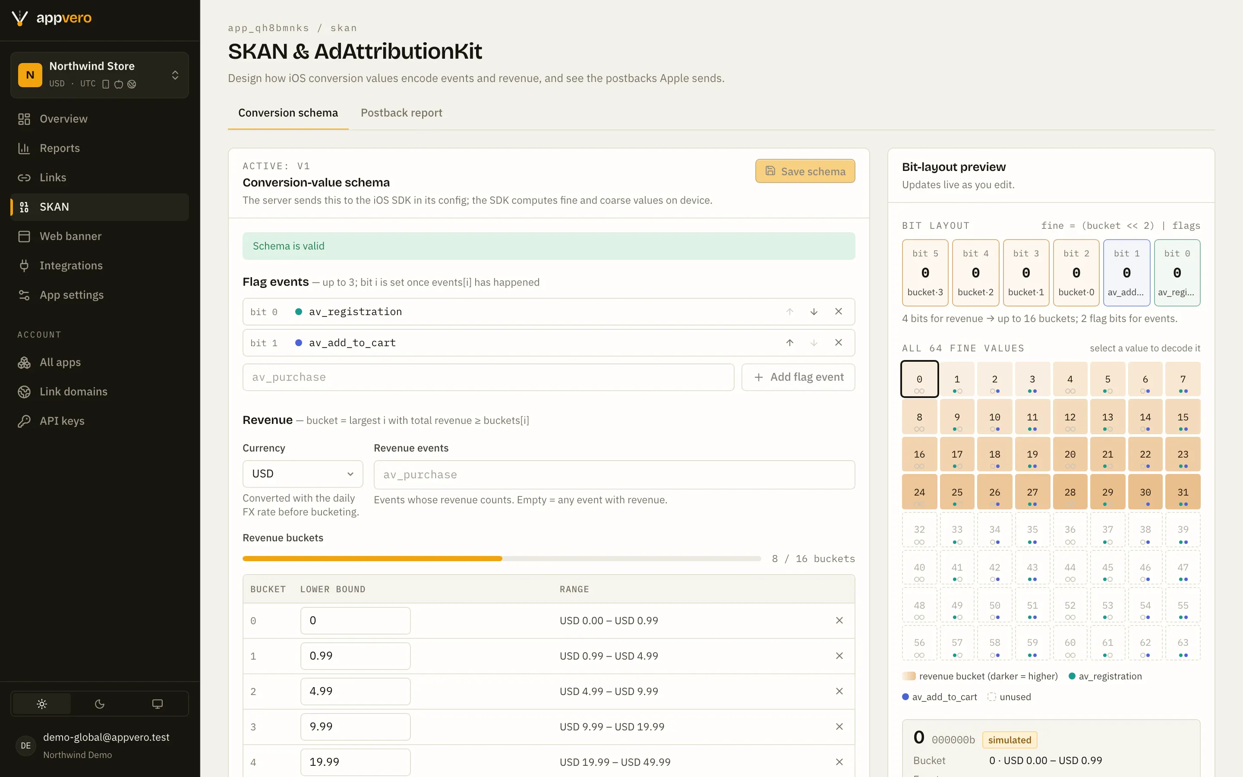Open Reports via its chart icon
Image resolution: width=1243 pixels, height=777 pixels.
coord(24,148)
